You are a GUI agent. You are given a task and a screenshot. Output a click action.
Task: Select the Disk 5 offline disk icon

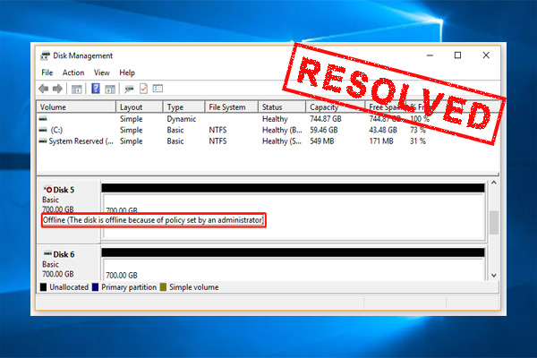pos(47,189)
